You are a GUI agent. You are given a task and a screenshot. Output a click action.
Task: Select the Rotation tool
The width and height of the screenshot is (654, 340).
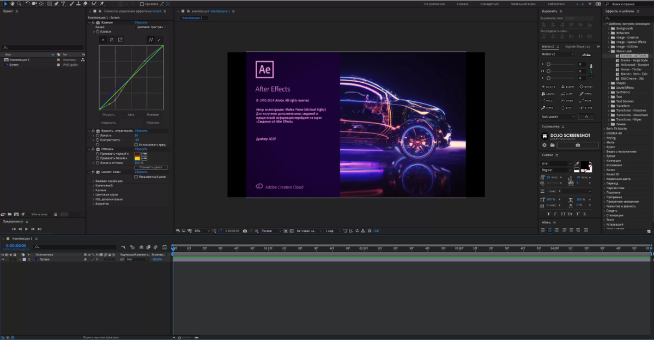(x=28, y=3)
